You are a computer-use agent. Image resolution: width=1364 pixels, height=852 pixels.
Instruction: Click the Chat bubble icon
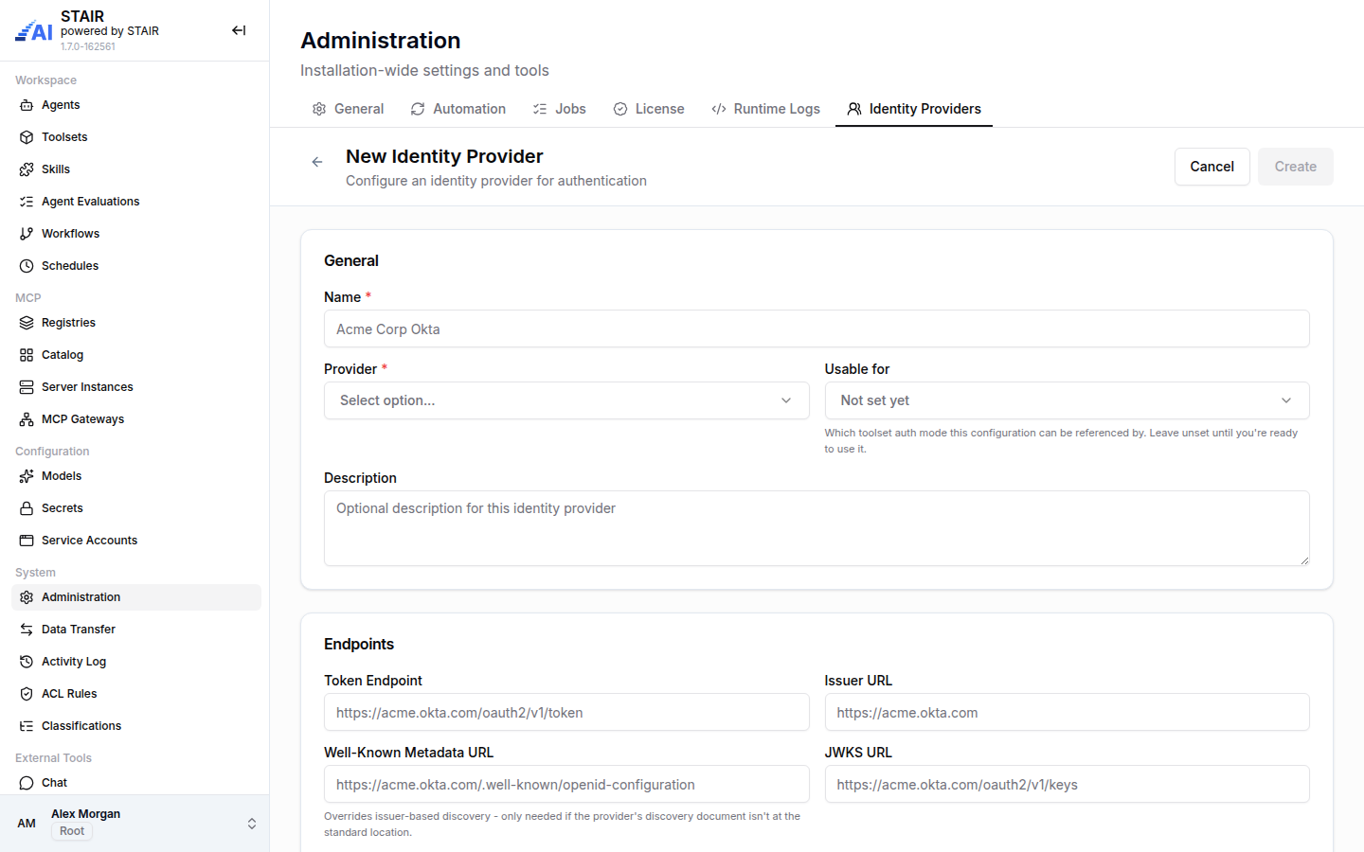tap(27, 783)
